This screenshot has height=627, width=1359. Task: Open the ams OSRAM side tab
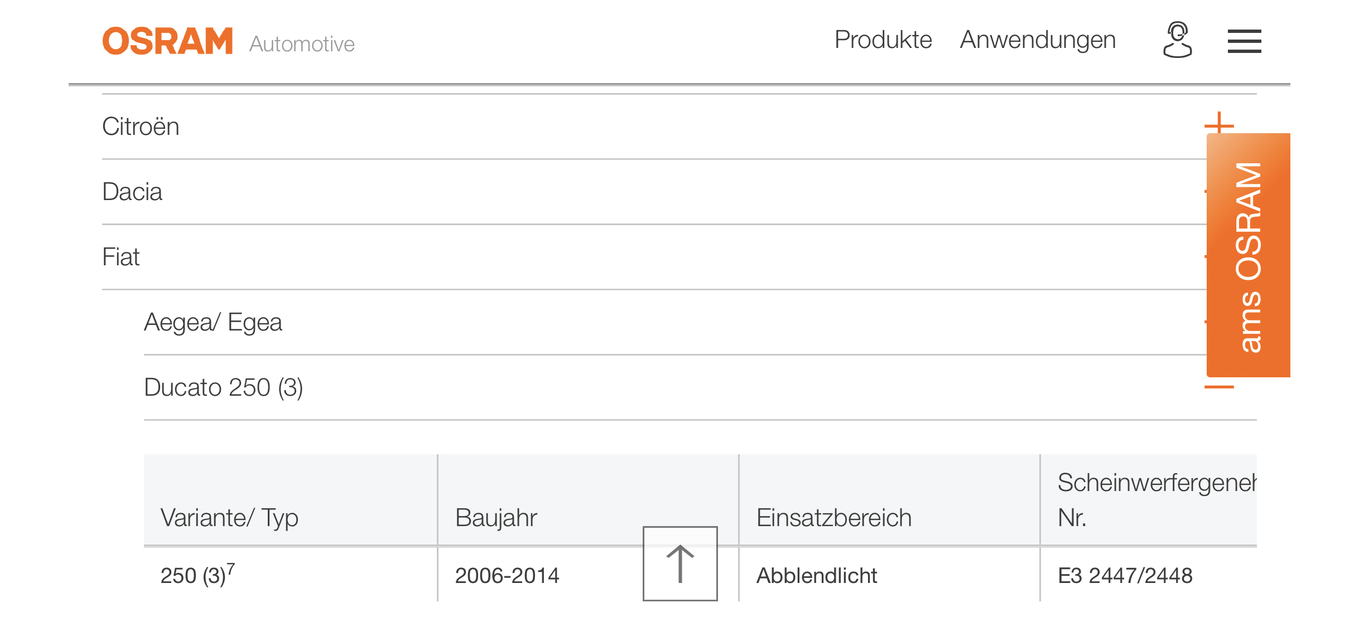[1248, 255]
